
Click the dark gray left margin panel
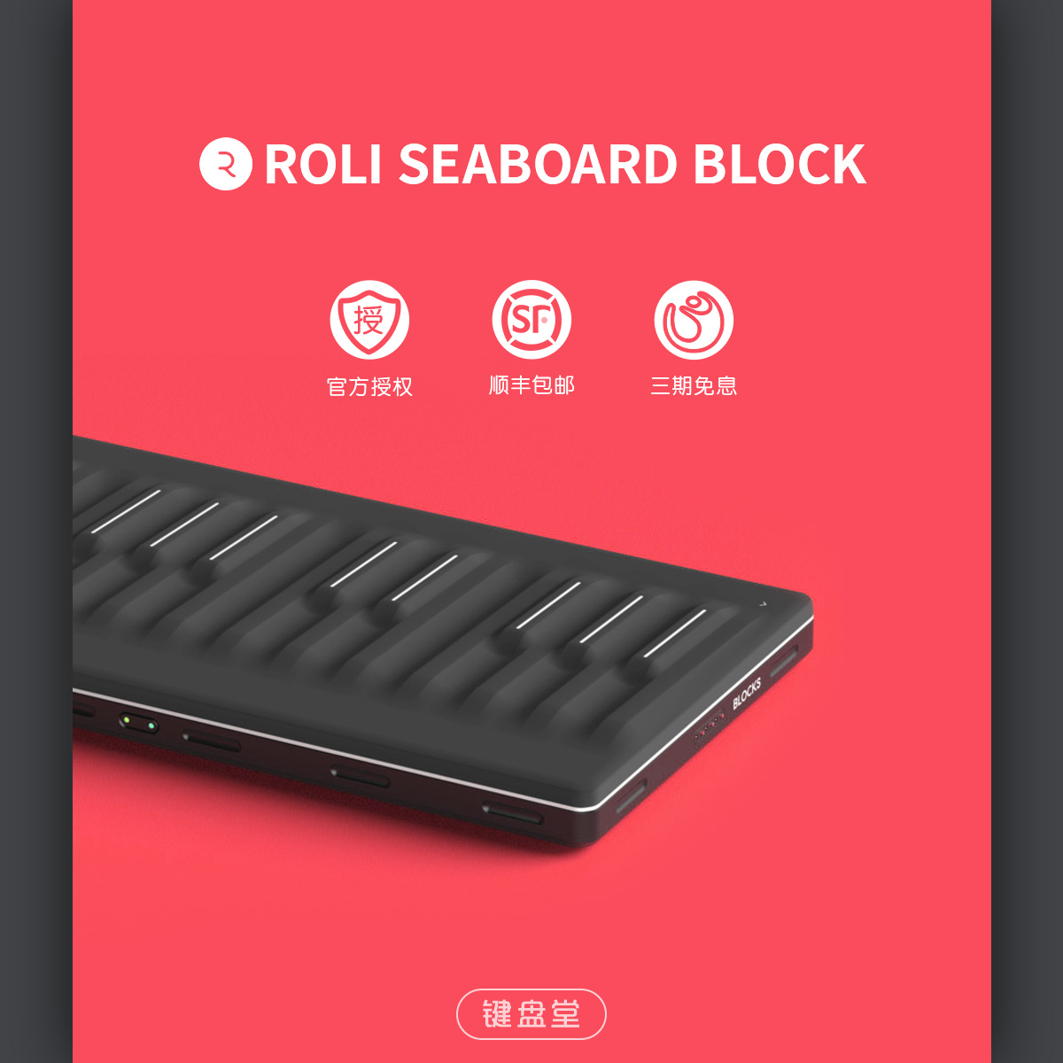(35, 531)
